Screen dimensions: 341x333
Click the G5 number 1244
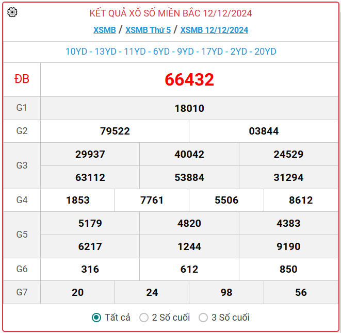click(189, 246)
